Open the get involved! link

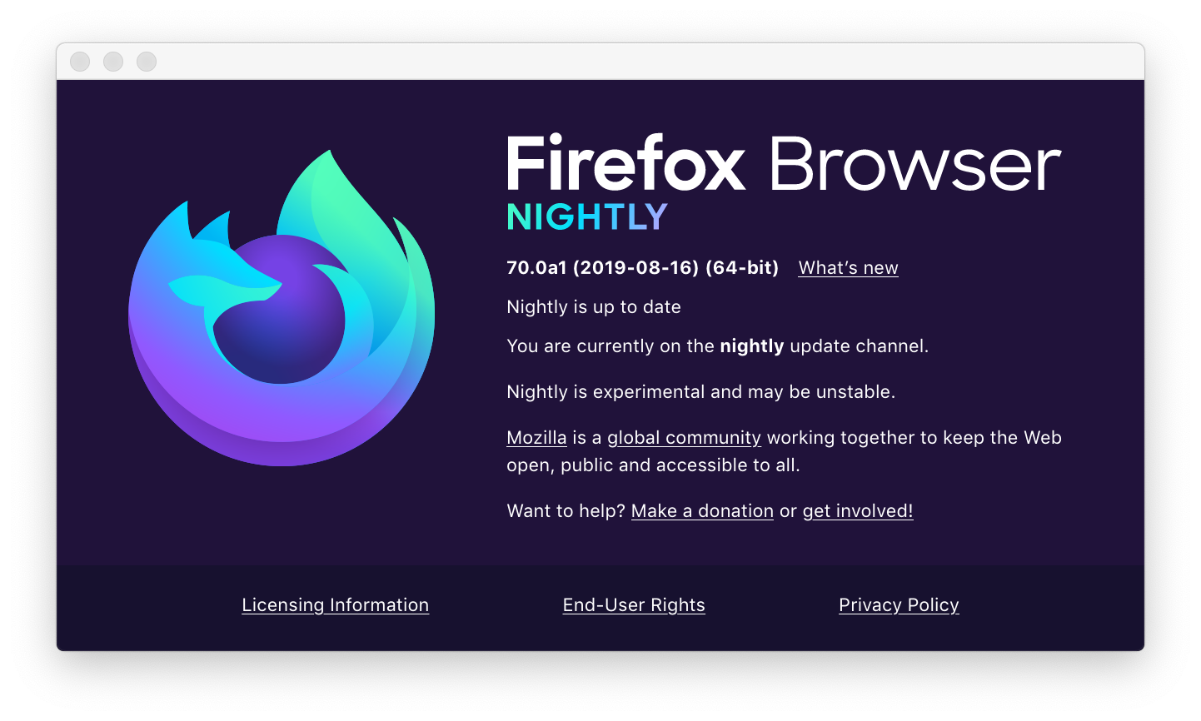click(x=858, y=511)
